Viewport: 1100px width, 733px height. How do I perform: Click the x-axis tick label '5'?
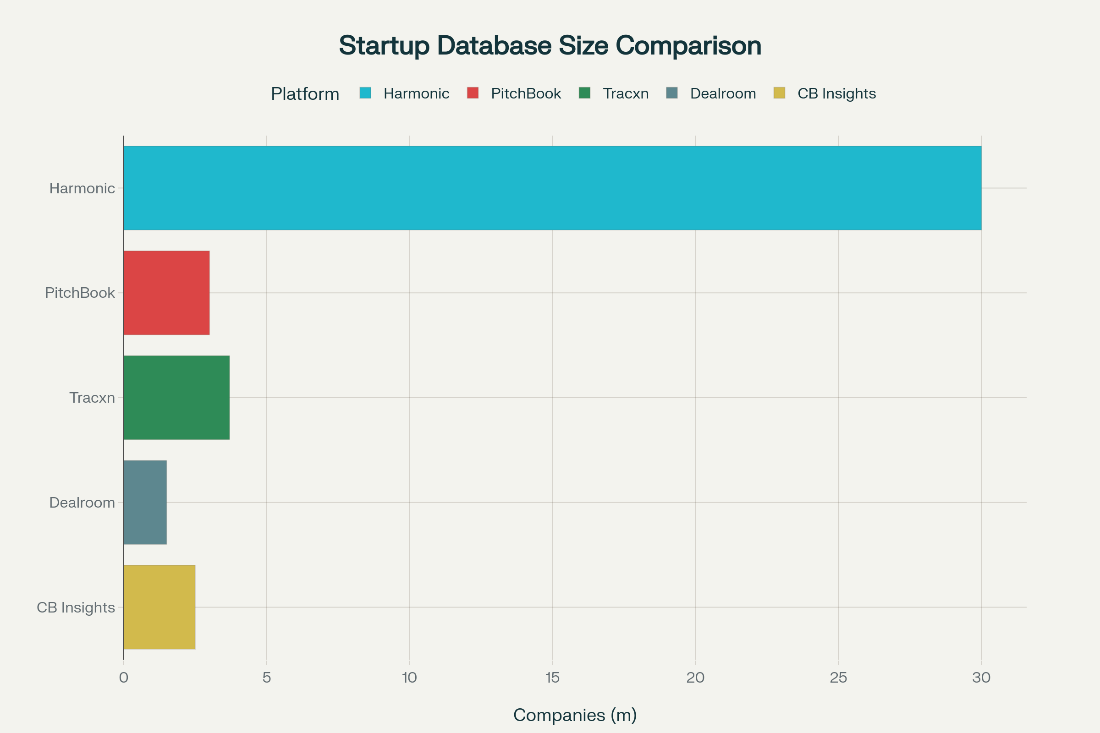[267, 678]
